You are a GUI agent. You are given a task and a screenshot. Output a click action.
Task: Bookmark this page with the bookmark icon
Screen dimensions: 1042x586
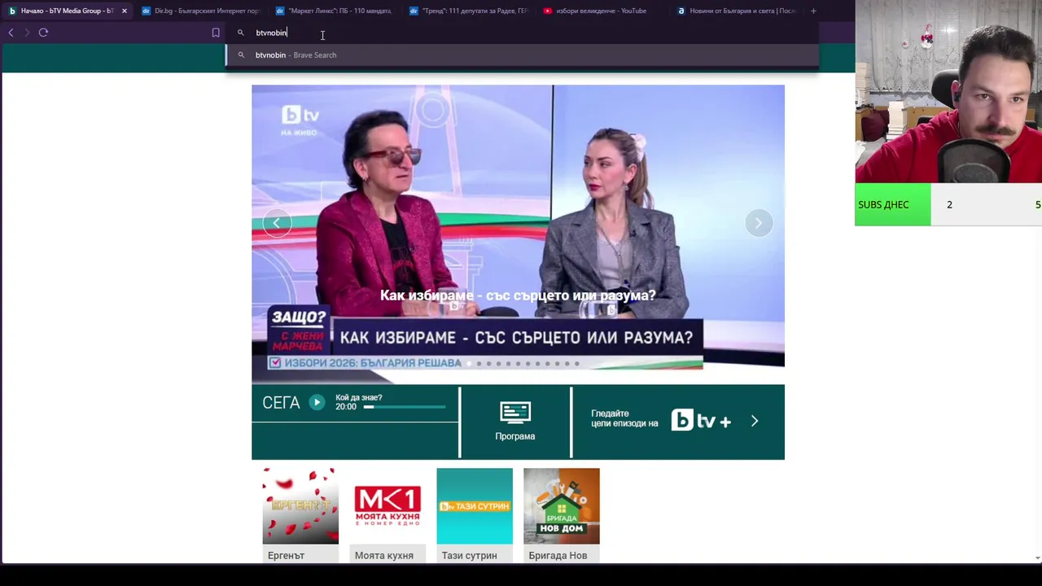[216, 33]
